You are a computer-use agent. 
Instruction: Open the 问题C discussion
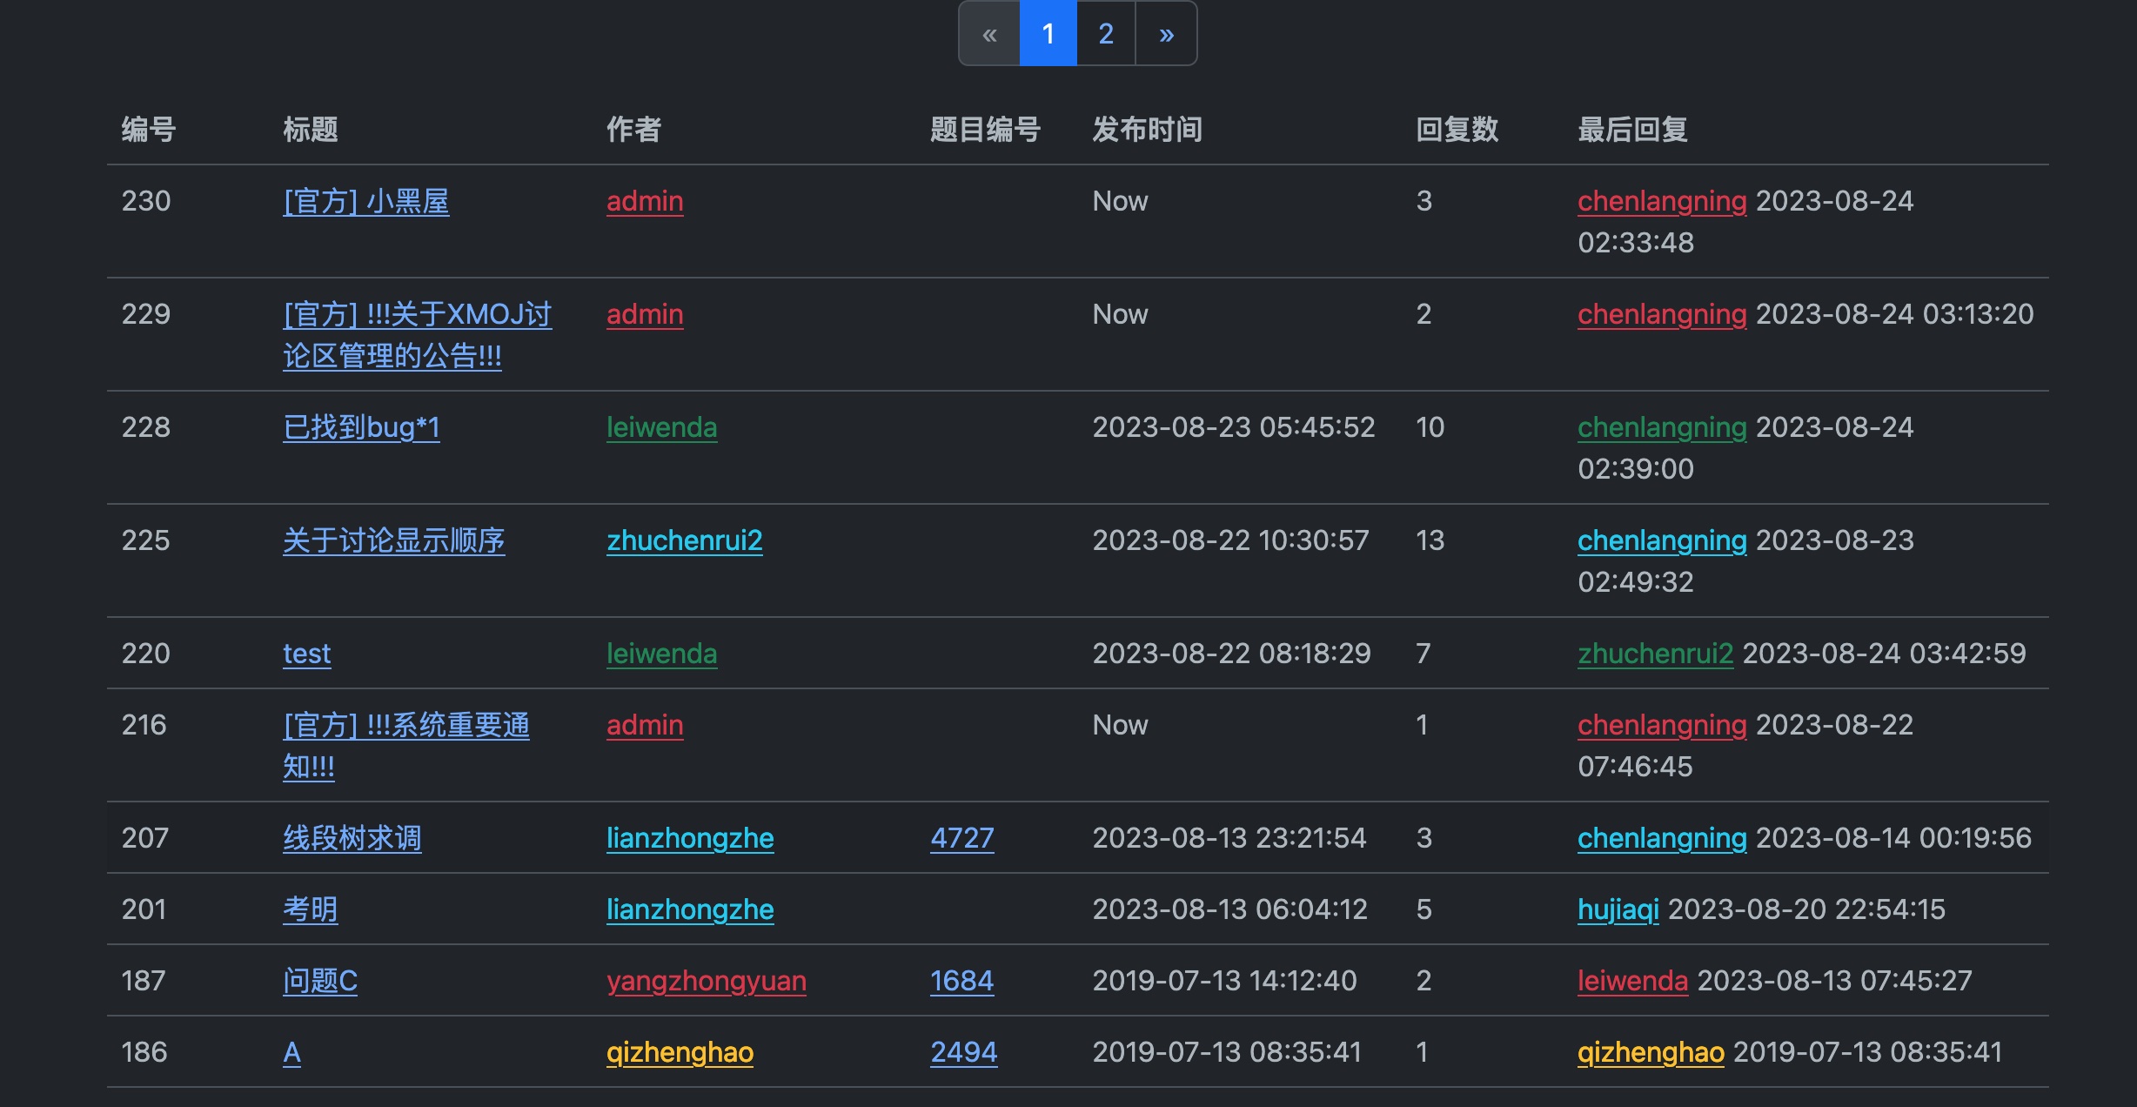321,981
